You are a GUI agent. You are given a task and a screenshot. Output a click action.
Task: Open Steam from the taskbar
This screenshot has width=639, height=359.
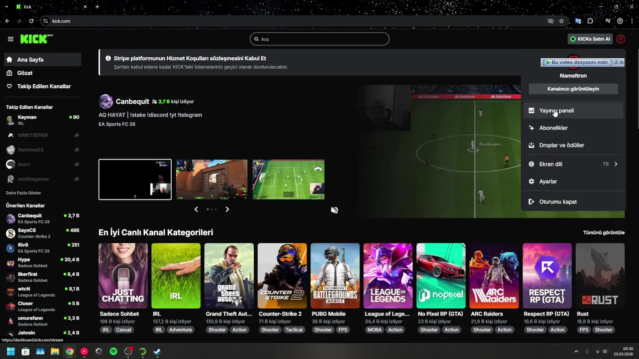coord(157,352)
